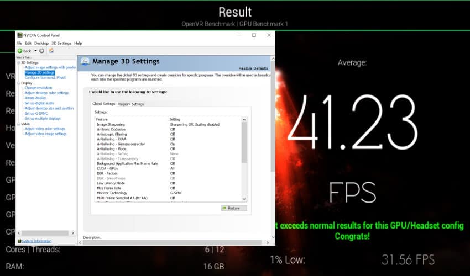Click the System Information link
The height and width of the screenshot is (276, 470).
click(36, 241)
